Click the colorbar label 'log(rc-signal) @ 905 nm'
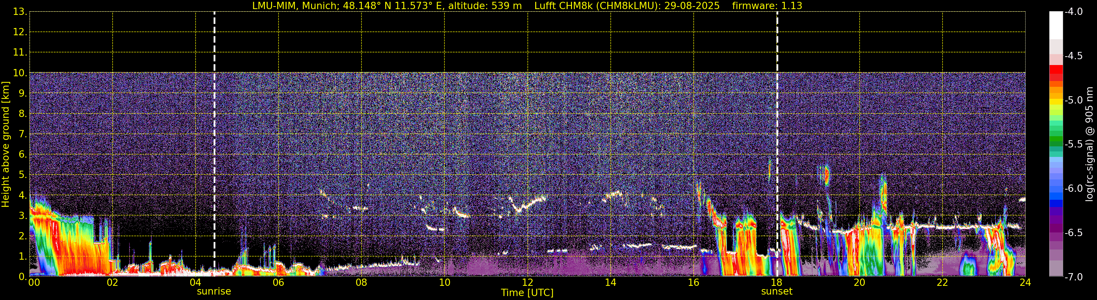Viewport: 1097px width, 300px height. point(1089,145)
